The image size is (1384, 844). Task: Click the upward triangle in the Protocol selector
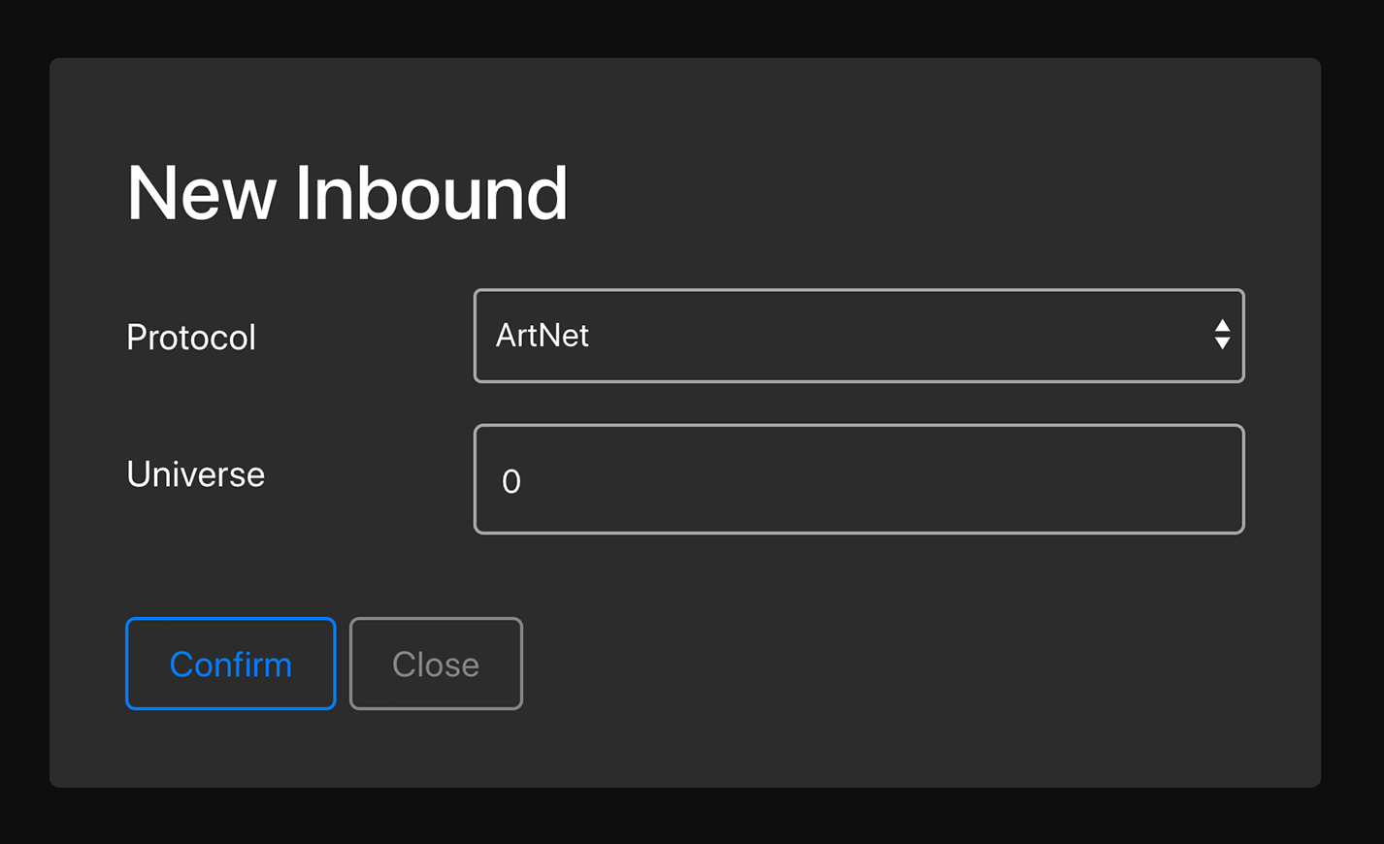point(1222,327)
